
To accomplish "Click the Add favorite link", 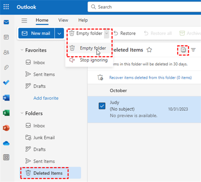I will (x=46, y=98).
